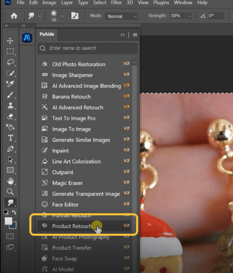Expand the toolbar with double arrows

pyautogui.click(x=6, y=26)
